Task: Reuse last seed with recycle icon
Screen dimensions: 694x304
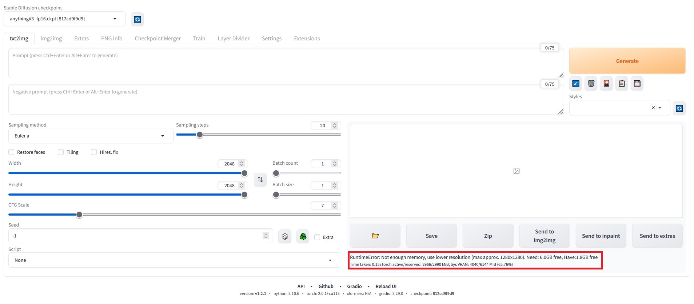Action: tap(303, 237)
